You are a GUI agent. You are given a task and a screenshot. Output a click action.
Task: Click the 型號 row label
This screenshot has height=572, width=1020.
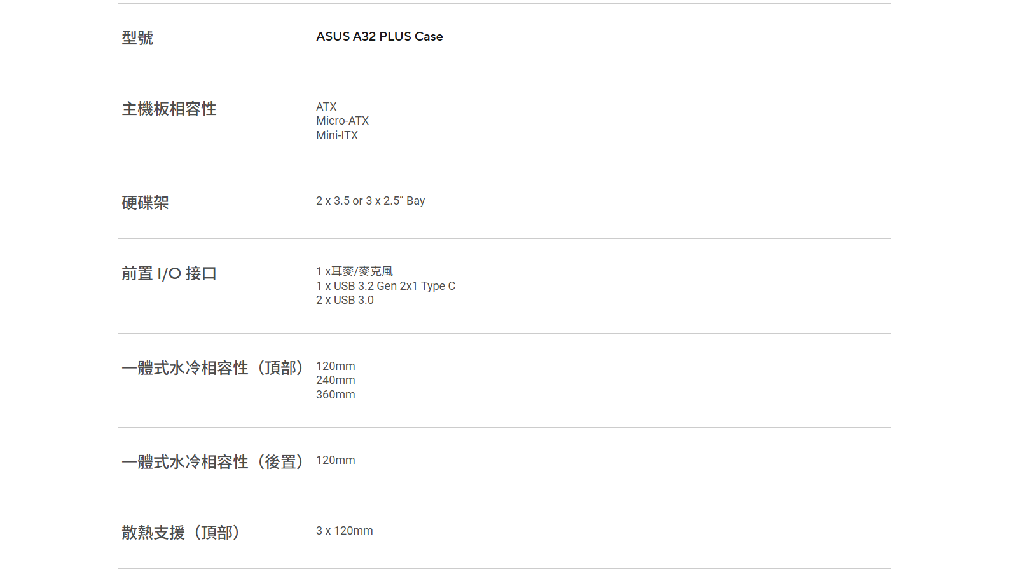pos(137,38)
